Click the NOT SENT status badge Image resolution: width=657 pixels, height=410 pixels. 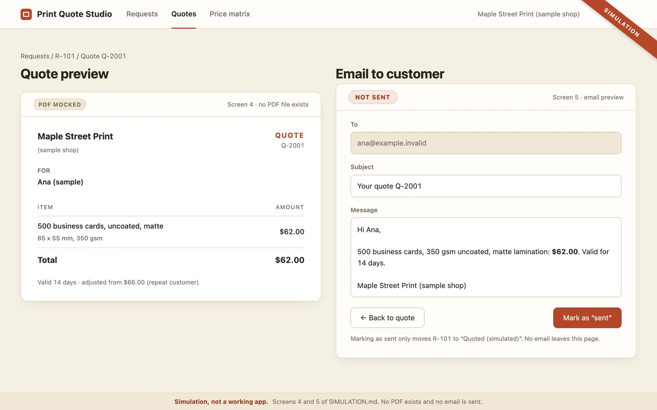[x=372, y=97]
